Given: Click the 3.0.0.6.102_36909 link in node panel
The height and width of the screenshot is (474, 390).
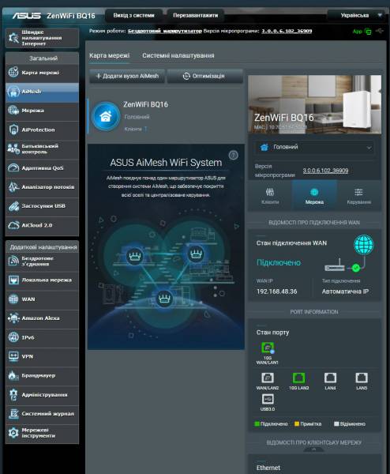Looking at the screenshot, I should (325, 171).
